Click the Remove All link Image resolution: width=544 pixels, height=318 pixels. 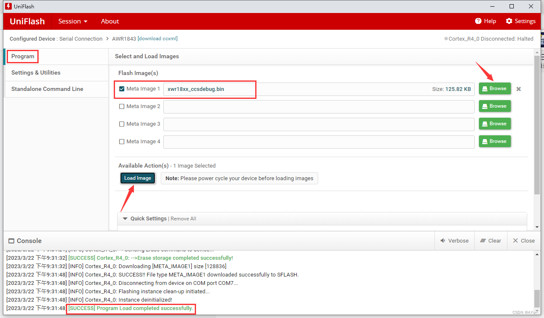(183, 219)
